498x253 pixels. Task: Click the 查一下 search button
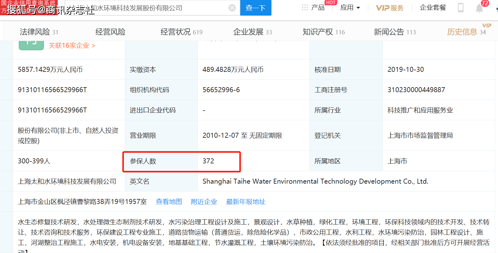(256, 8)
